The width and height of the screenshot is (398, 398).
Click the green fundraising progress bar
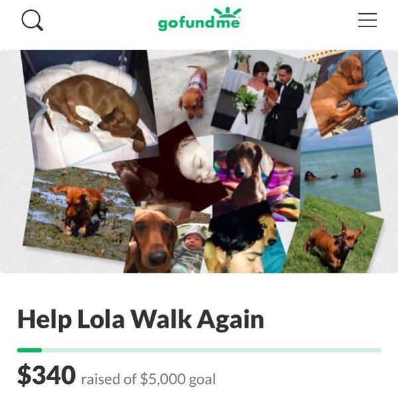tap(199, 350)
